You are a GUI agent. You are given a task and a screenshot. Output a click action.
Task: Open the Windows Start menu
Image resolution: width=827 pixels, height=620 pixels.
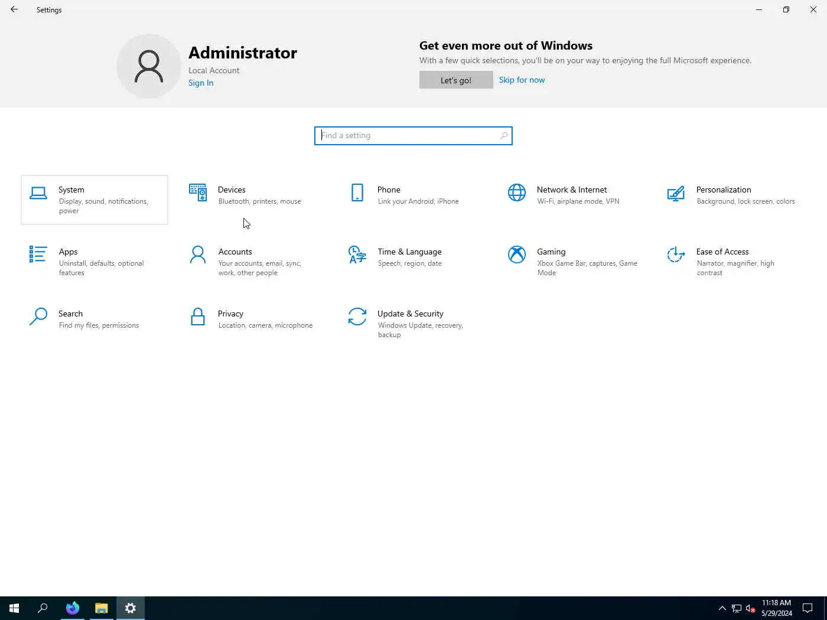coord(14,608)
